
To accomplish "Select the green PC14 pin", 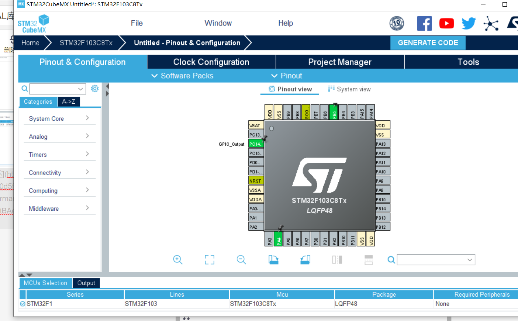I will point(256,144).
